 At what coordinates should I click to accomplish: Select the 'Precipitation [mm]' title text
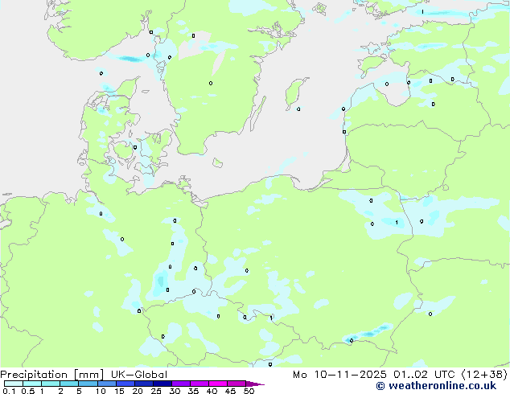coord(52,375)
